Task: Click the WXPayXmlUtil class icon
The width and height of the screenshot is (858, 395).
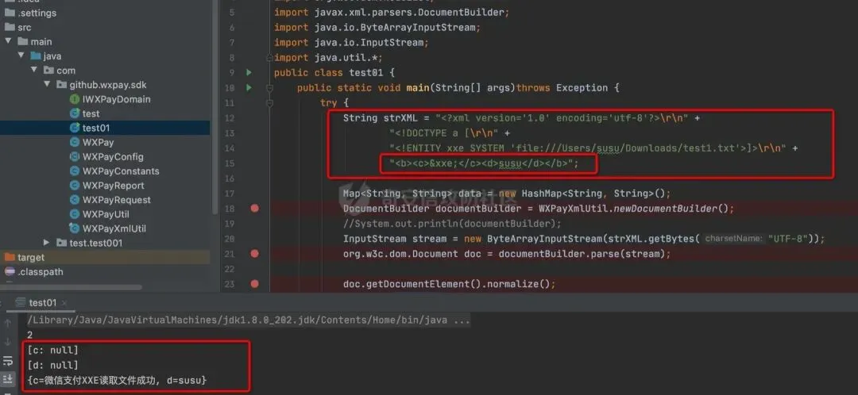Action: [x=75, y=228]
